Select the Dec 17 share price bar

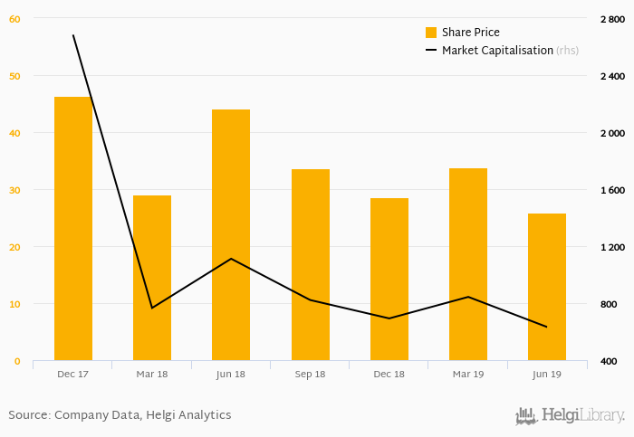pos(73,229)
